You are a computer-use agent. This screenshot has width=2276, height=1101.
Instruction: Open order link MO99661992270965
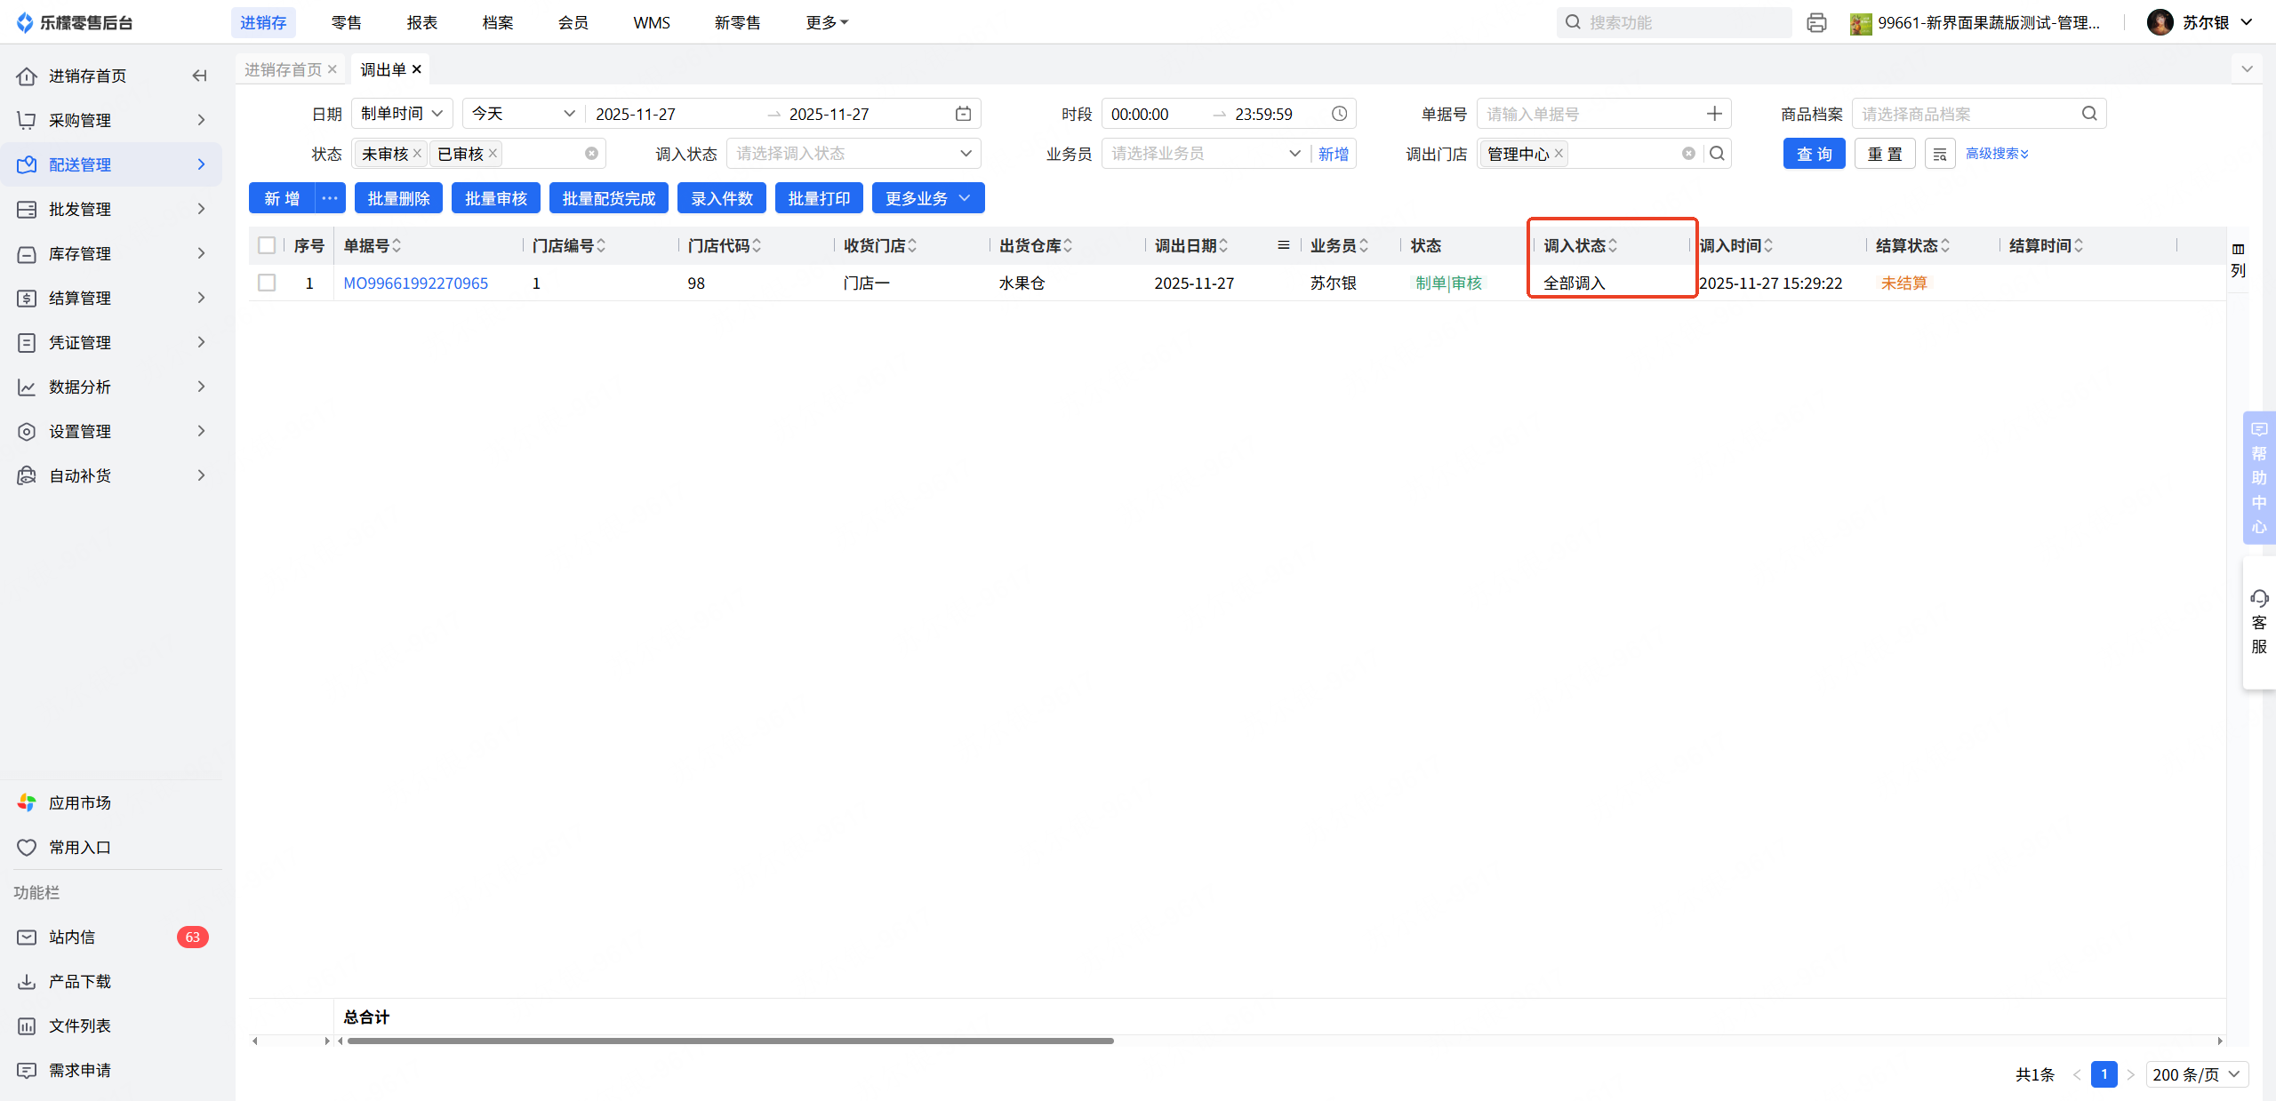click(x=415, y=283)
